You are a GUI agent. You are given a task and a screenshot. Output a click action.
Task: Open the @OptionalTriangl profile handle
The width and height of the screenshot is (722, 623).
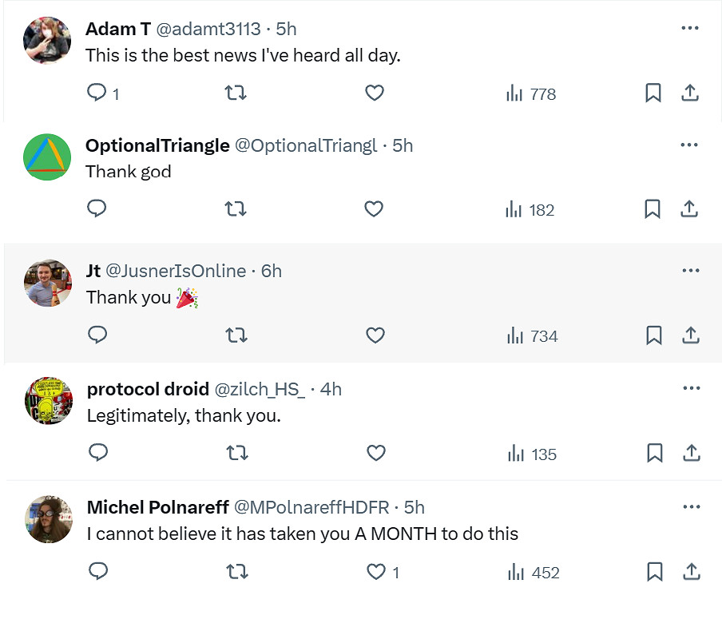coord(305,145)
